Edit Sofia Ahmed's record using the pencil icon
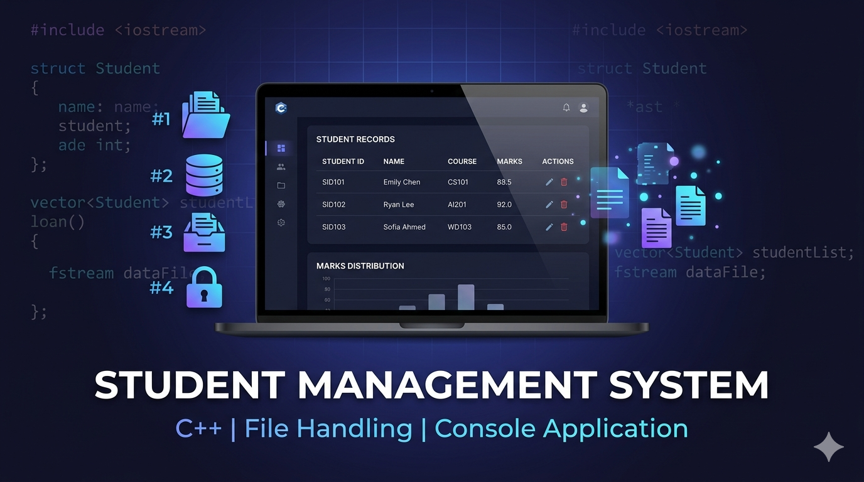This screenshot has height=482, width=864. tap(549, 227)
